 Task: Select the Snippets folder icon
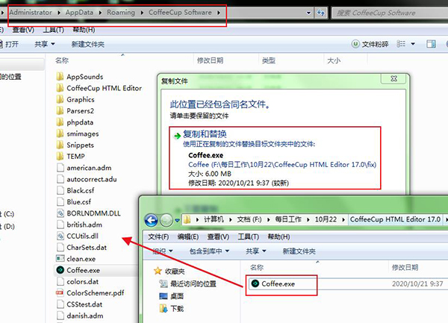60,145
